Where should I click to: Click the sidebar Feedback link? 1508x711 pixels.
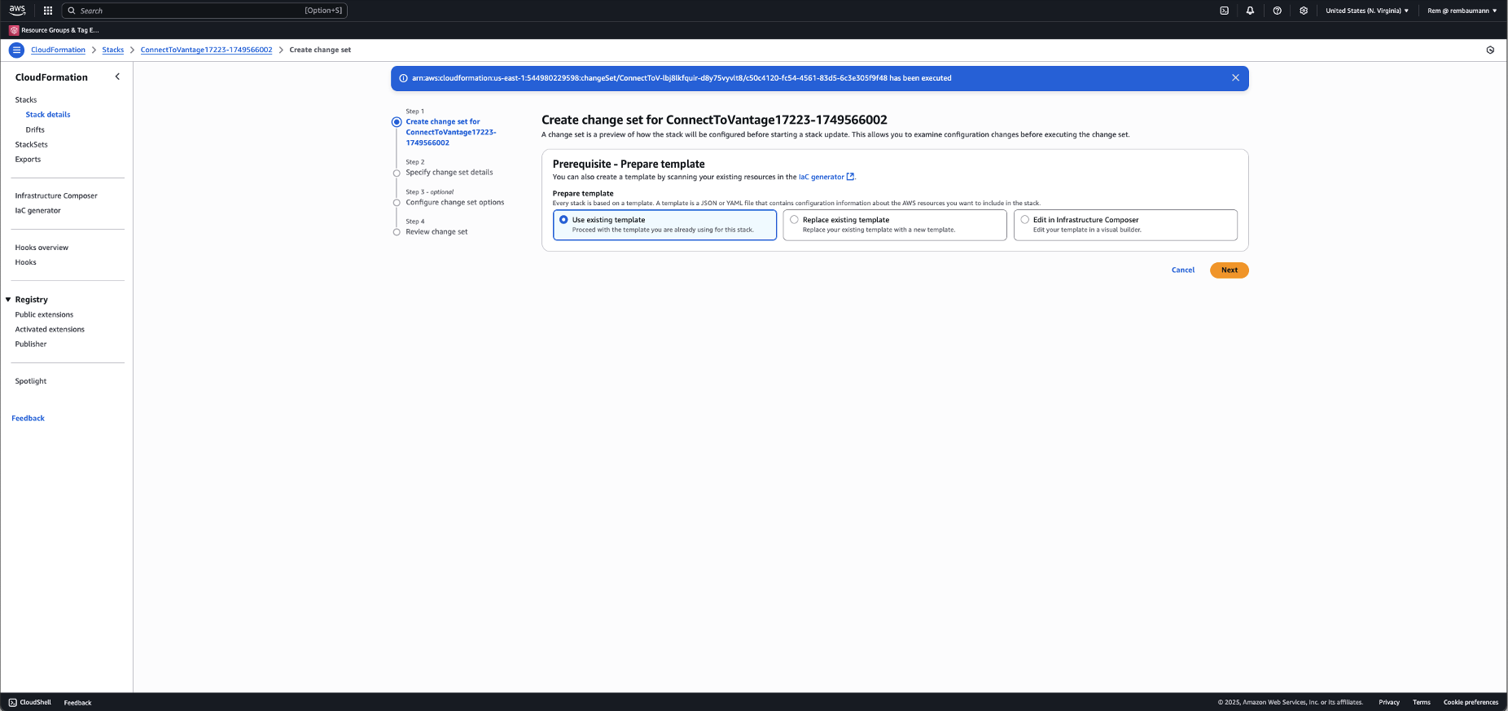[x=28, y=419]
